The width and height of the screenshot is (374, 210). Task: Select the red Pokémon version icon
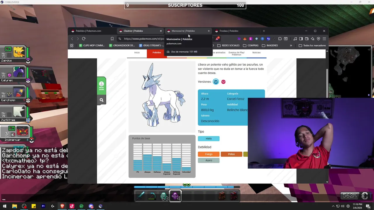point(223,82)
